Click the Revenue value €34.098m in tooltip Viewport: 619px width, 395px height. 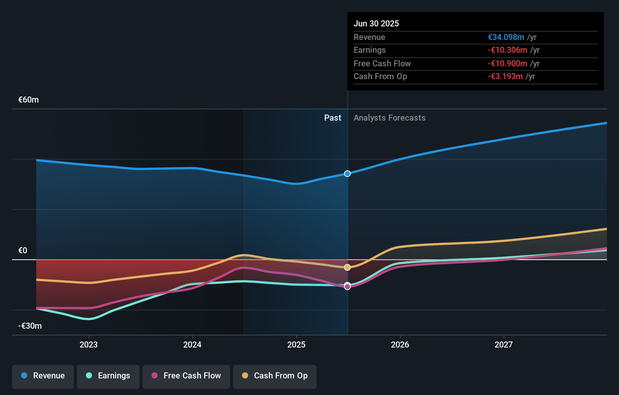pos(506,37)
